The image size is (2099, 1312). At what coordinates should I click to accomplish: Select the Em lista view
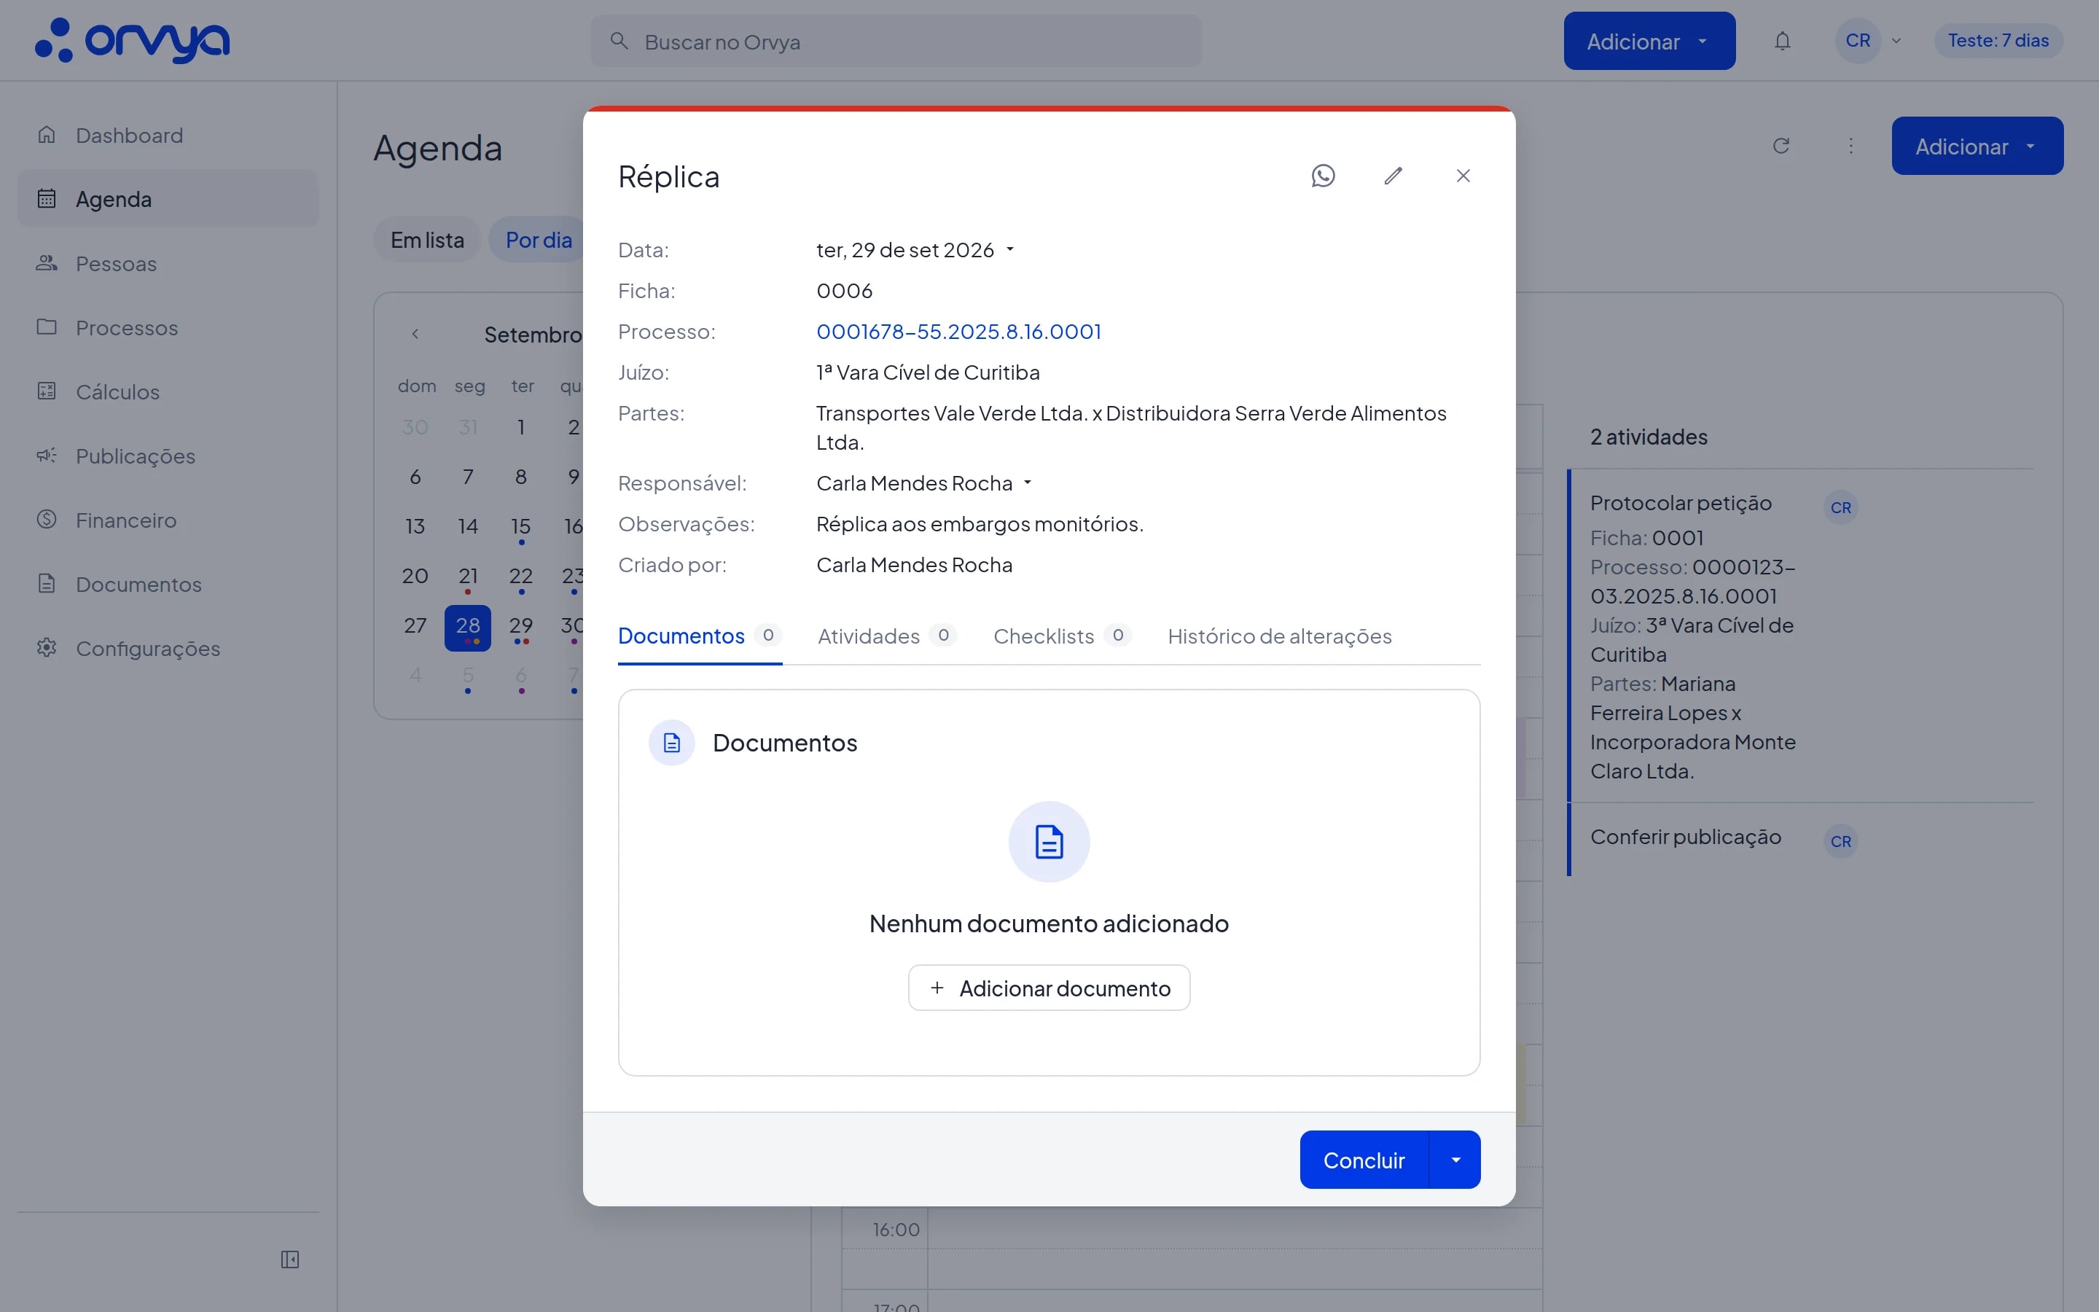(x=428, y=240)
